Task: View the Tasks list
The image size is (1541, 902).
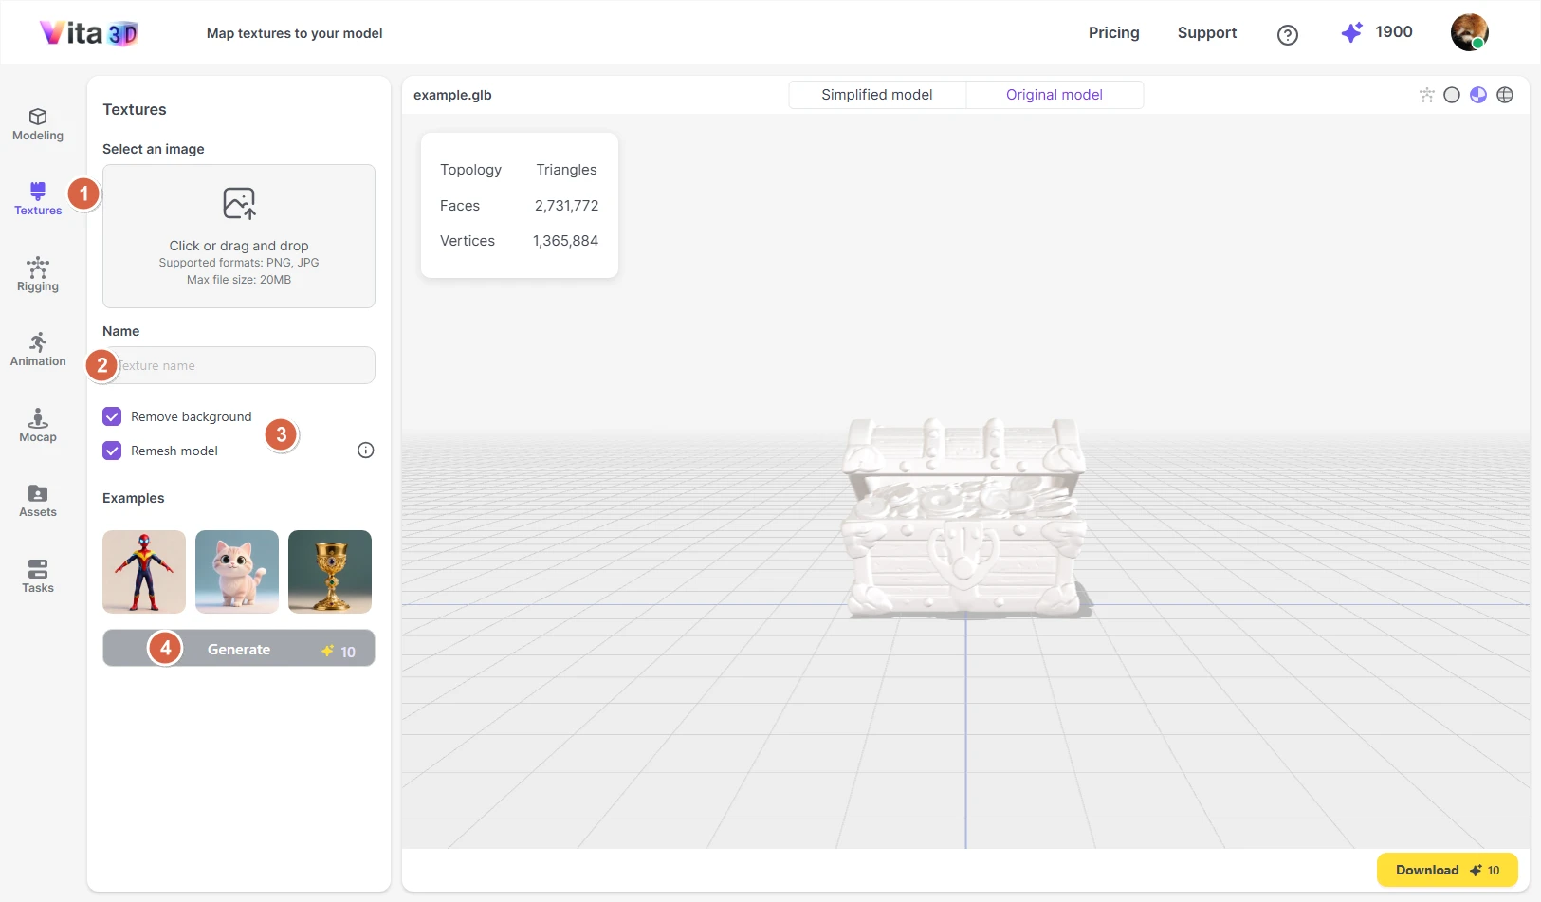Action: [x=38, y=577]
